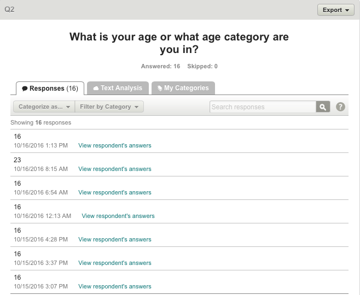The image size is (360, 295).
Task: Expand the Filter by Category dropdown
Action: point(109,107)
